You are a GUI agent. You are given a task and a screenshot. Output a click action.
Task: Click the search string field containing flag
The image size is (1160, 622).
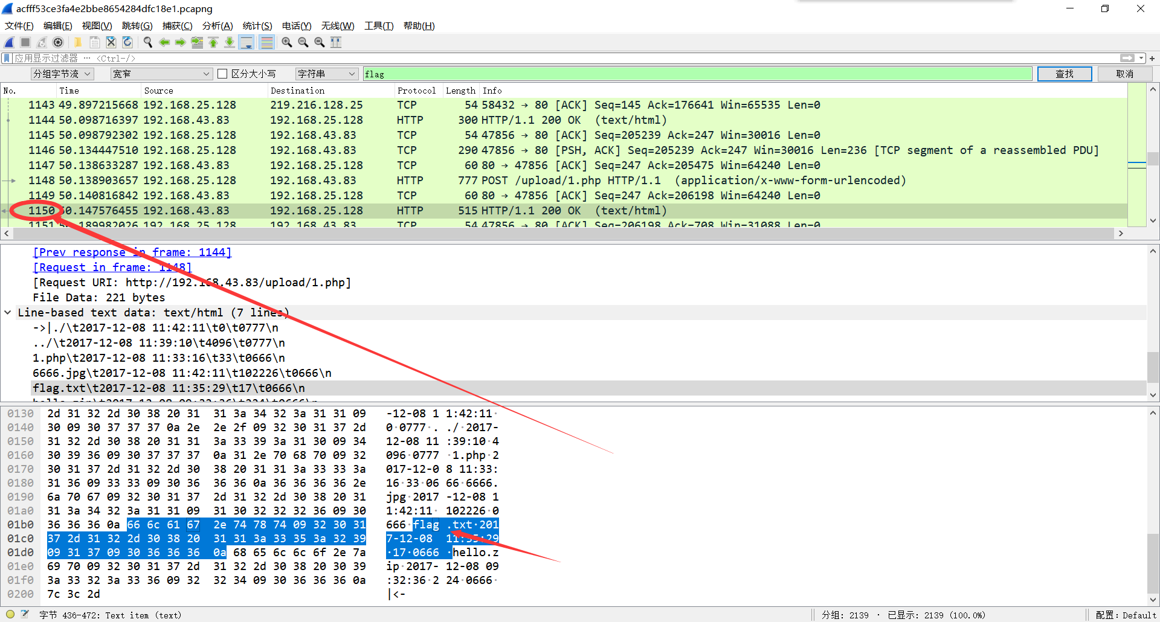point(697,74)
